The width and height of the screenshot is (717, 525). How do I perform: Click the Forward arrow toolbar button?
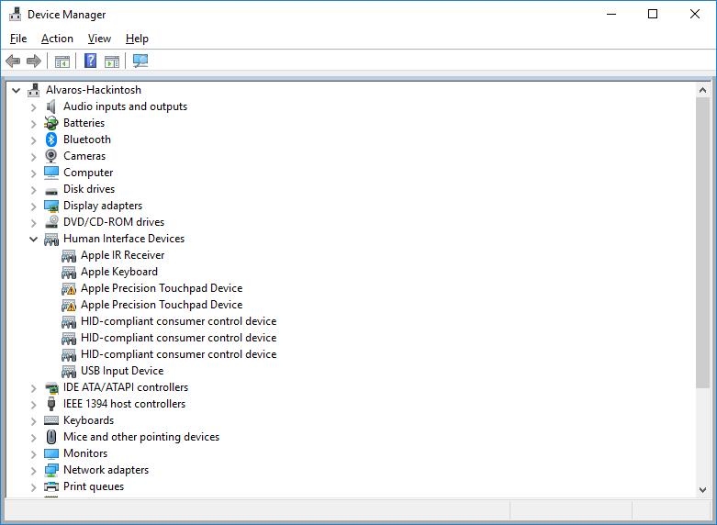[x=34, y=61]
